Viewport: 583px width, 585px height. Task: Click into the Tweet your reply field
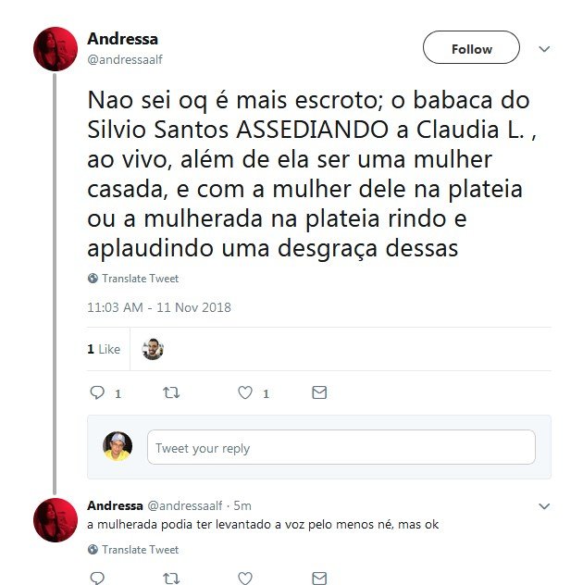coord(341,447)
